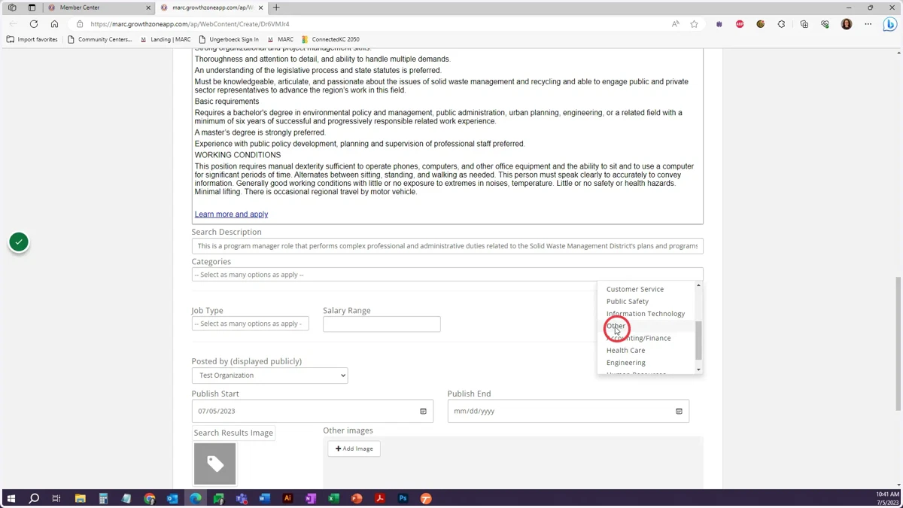Open the Bing chat sidebar button
This screenshot has width=903, height=508.
pos(890,24)
